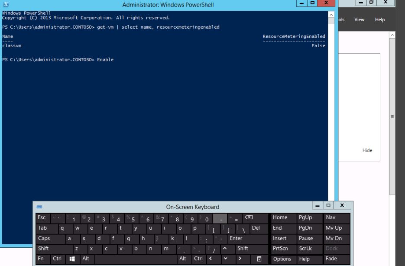The height and width of the screenshot is (266, 405).
Task: Toggle the ScrLk key
Action: 305,248
